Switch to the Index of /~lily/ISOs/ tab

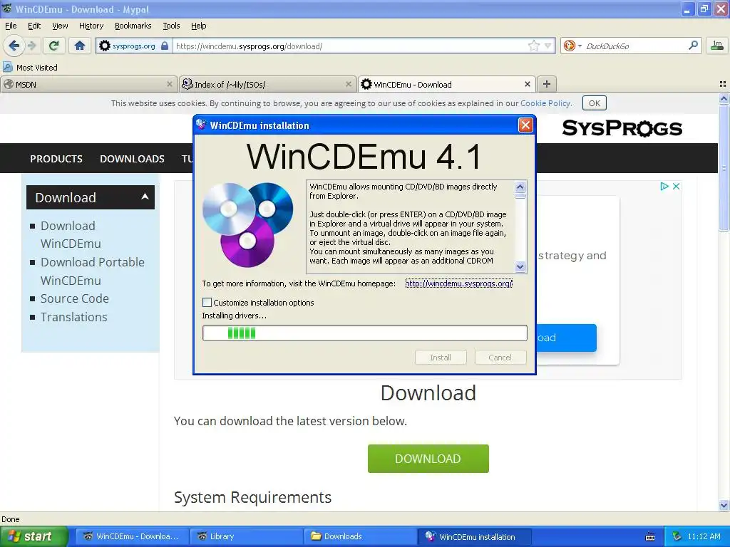coord(262,84)
